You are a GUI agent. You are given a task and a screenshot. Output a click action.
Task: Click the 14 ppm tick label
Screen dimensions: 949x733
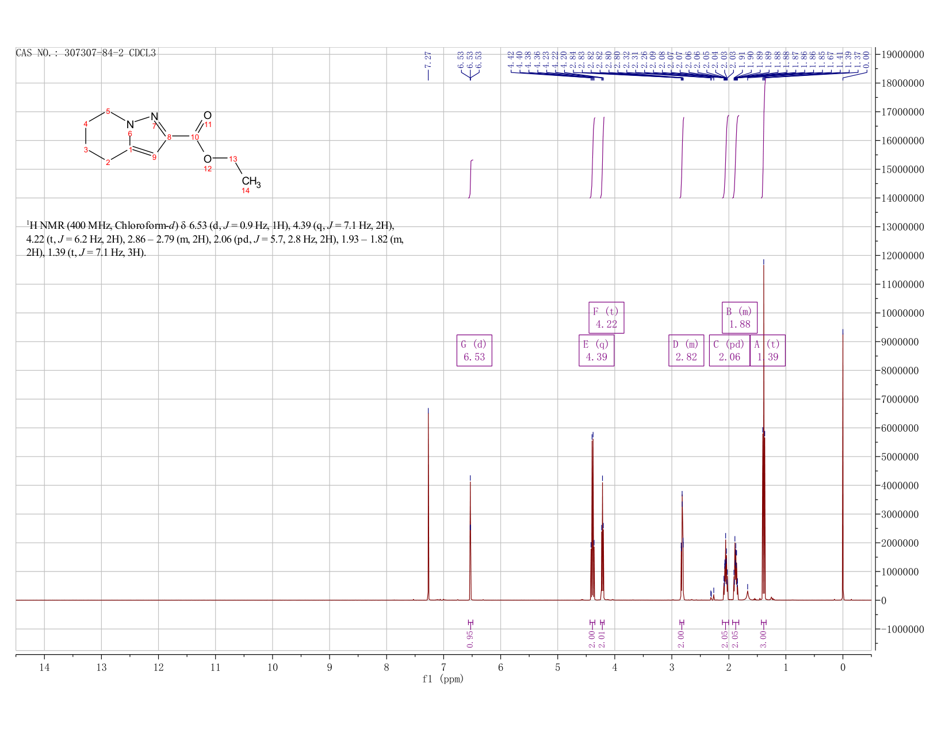pyautogui.click(x=44, y=667)
